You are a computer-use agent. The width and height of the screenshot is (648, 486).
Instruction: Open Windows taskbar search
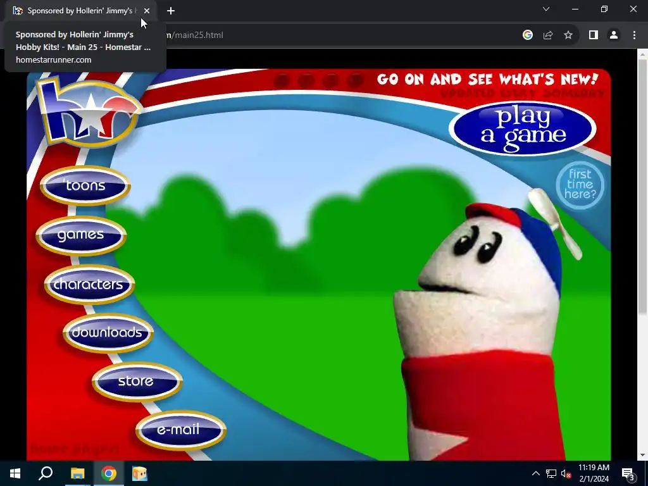point(46,473)
